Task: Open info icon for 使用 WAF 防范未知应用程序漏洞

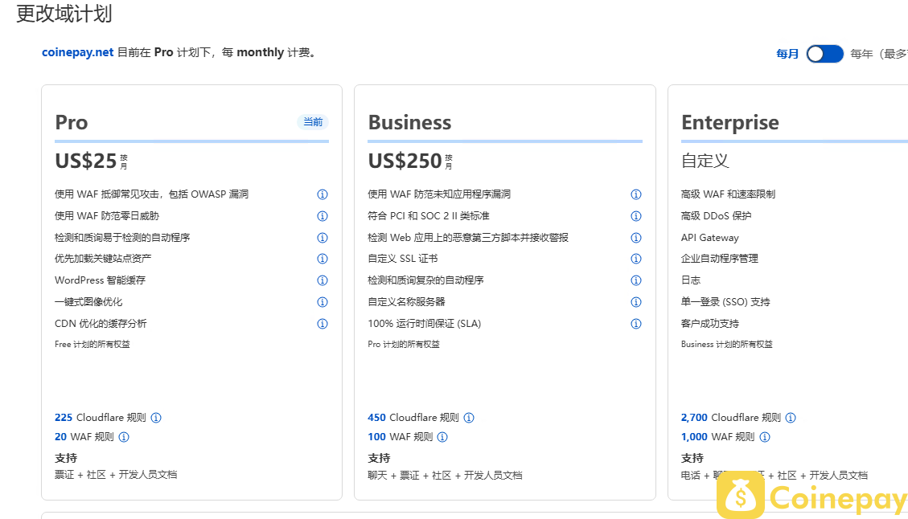Action: tap(636, 194)
